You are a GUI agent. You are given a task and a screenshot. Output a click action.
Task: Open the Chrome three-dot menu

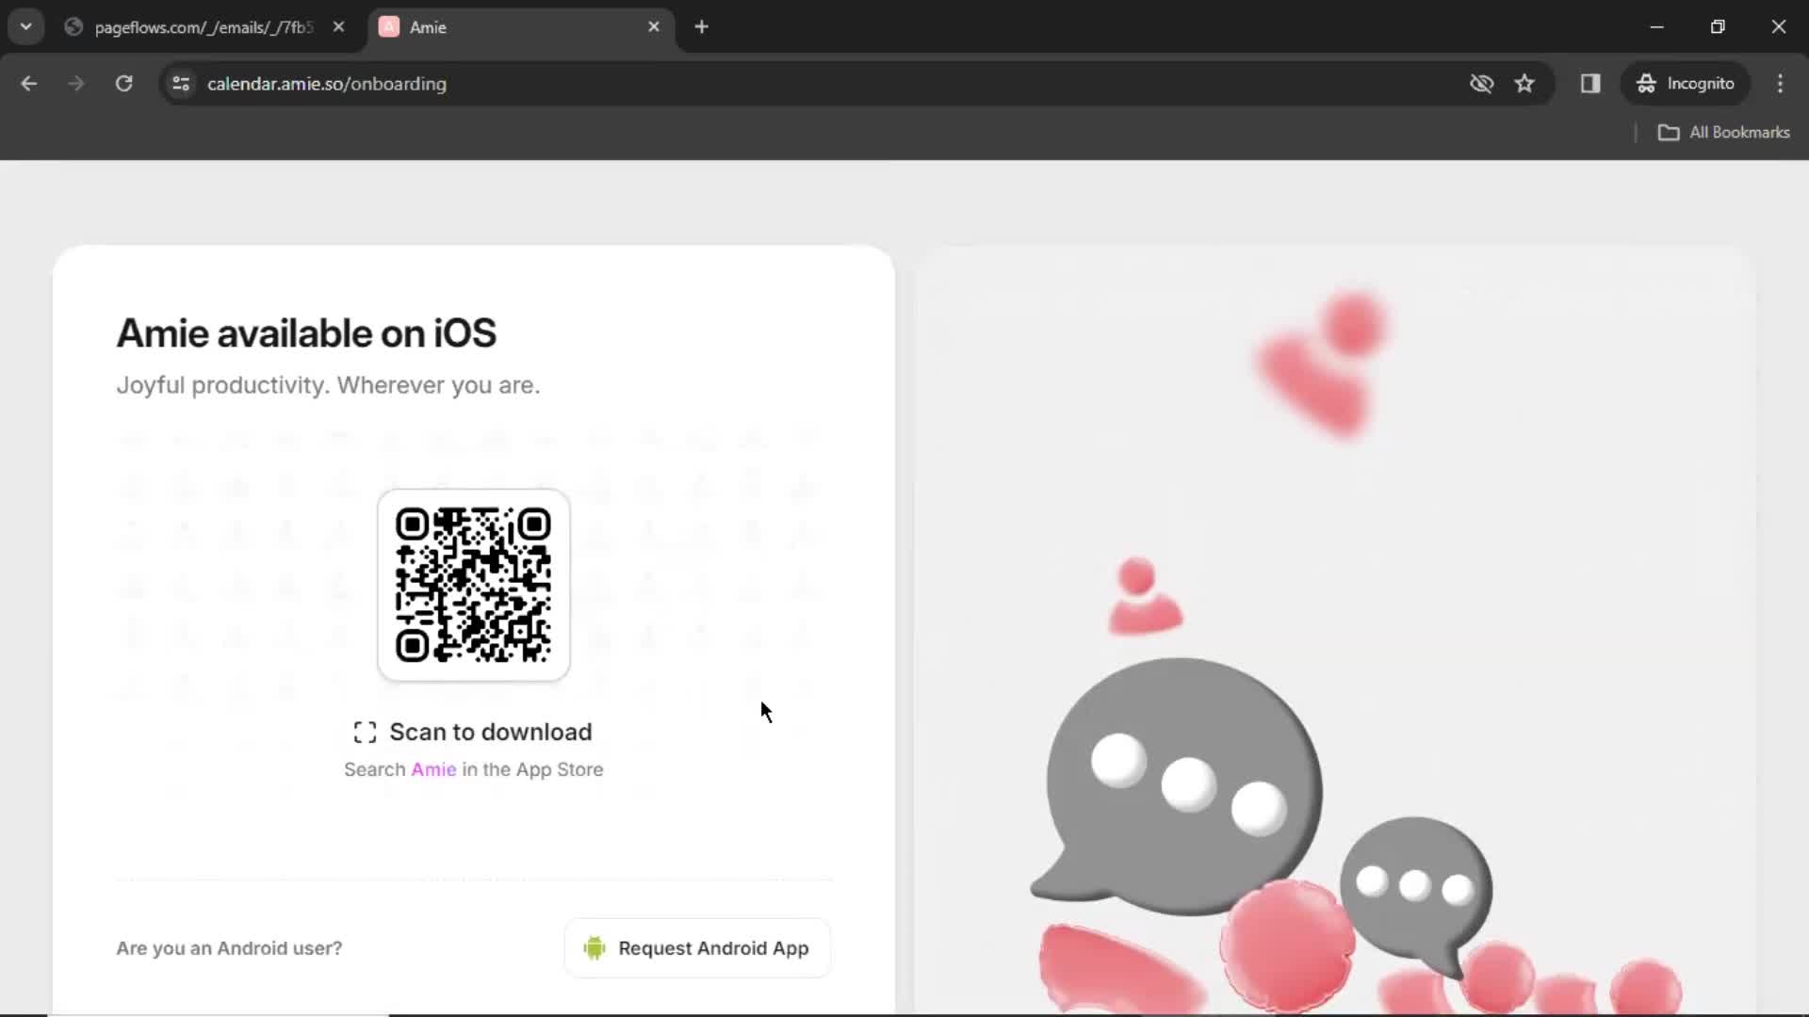pos(1780,84)
